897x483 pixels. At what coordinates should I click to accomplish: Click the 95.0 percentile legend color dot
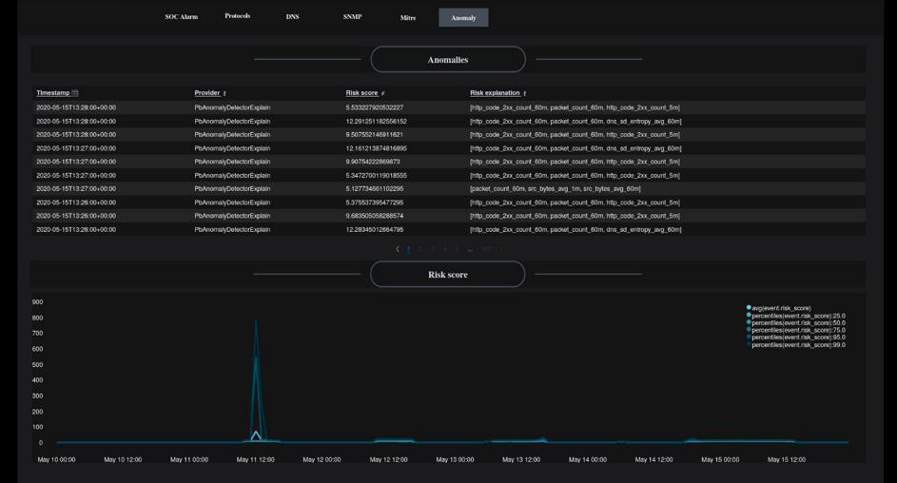pyautogui.click(x=750, y=338)
